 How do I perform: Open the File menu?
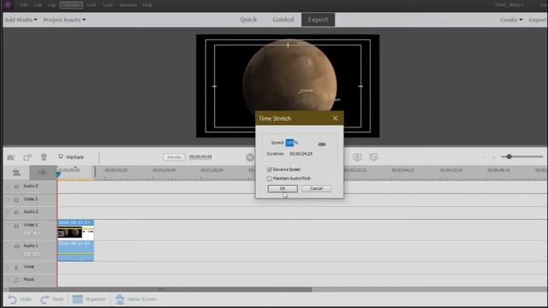click(24, 5)
